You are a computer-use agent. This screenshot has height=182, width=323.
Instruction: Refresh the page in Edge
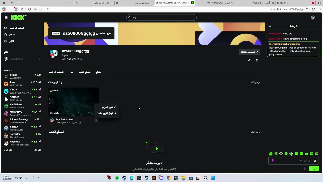pos(313,9)
